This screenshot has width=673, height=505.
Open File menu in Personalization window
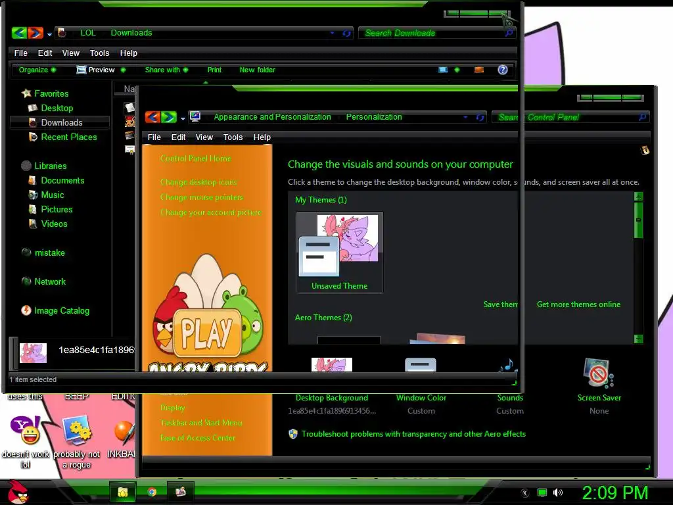tap(154, 137)
